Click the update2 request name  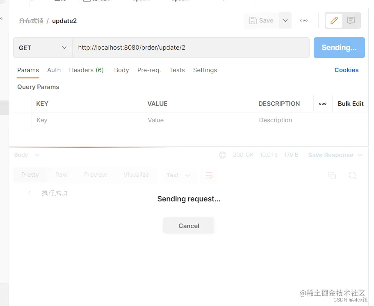tap(64, 21)
